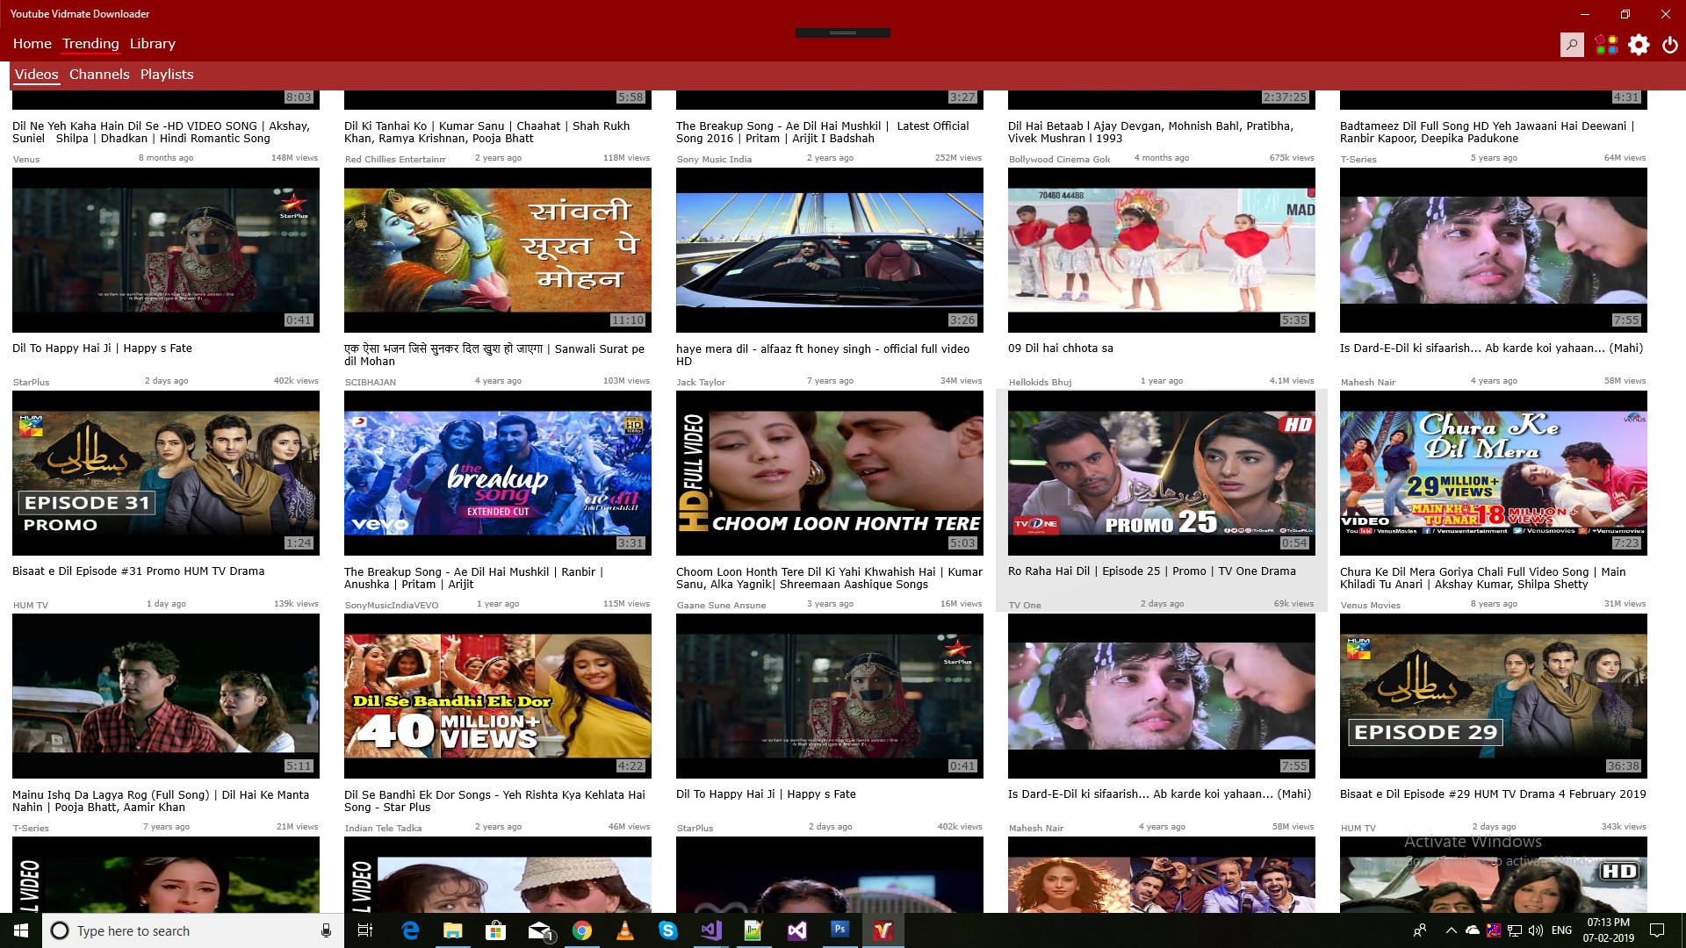Open the Library tab
This screenshot has height=948, width=1686.
point(152,43)
